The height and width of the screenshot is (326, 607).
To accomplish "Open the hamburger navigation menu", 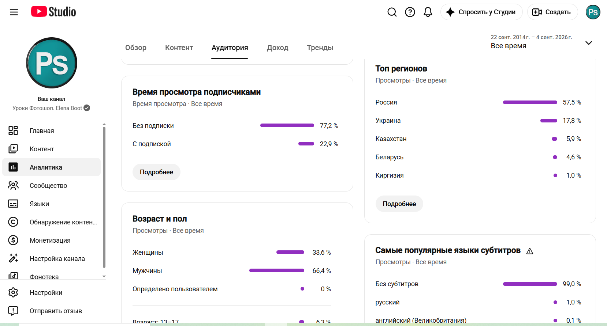I will [x=14, y=12].
